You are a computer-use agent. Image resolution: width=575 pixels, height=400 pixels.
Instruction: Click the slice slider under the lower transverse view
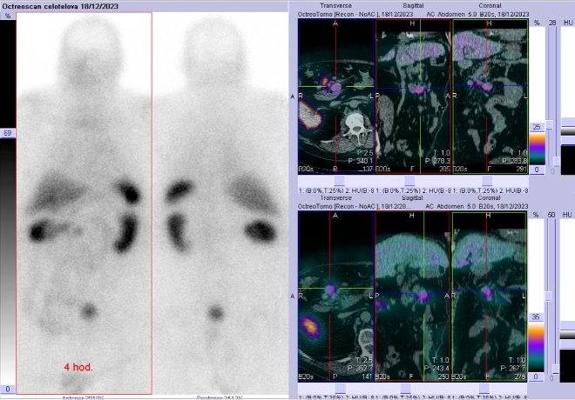click(x=340, y=389)
